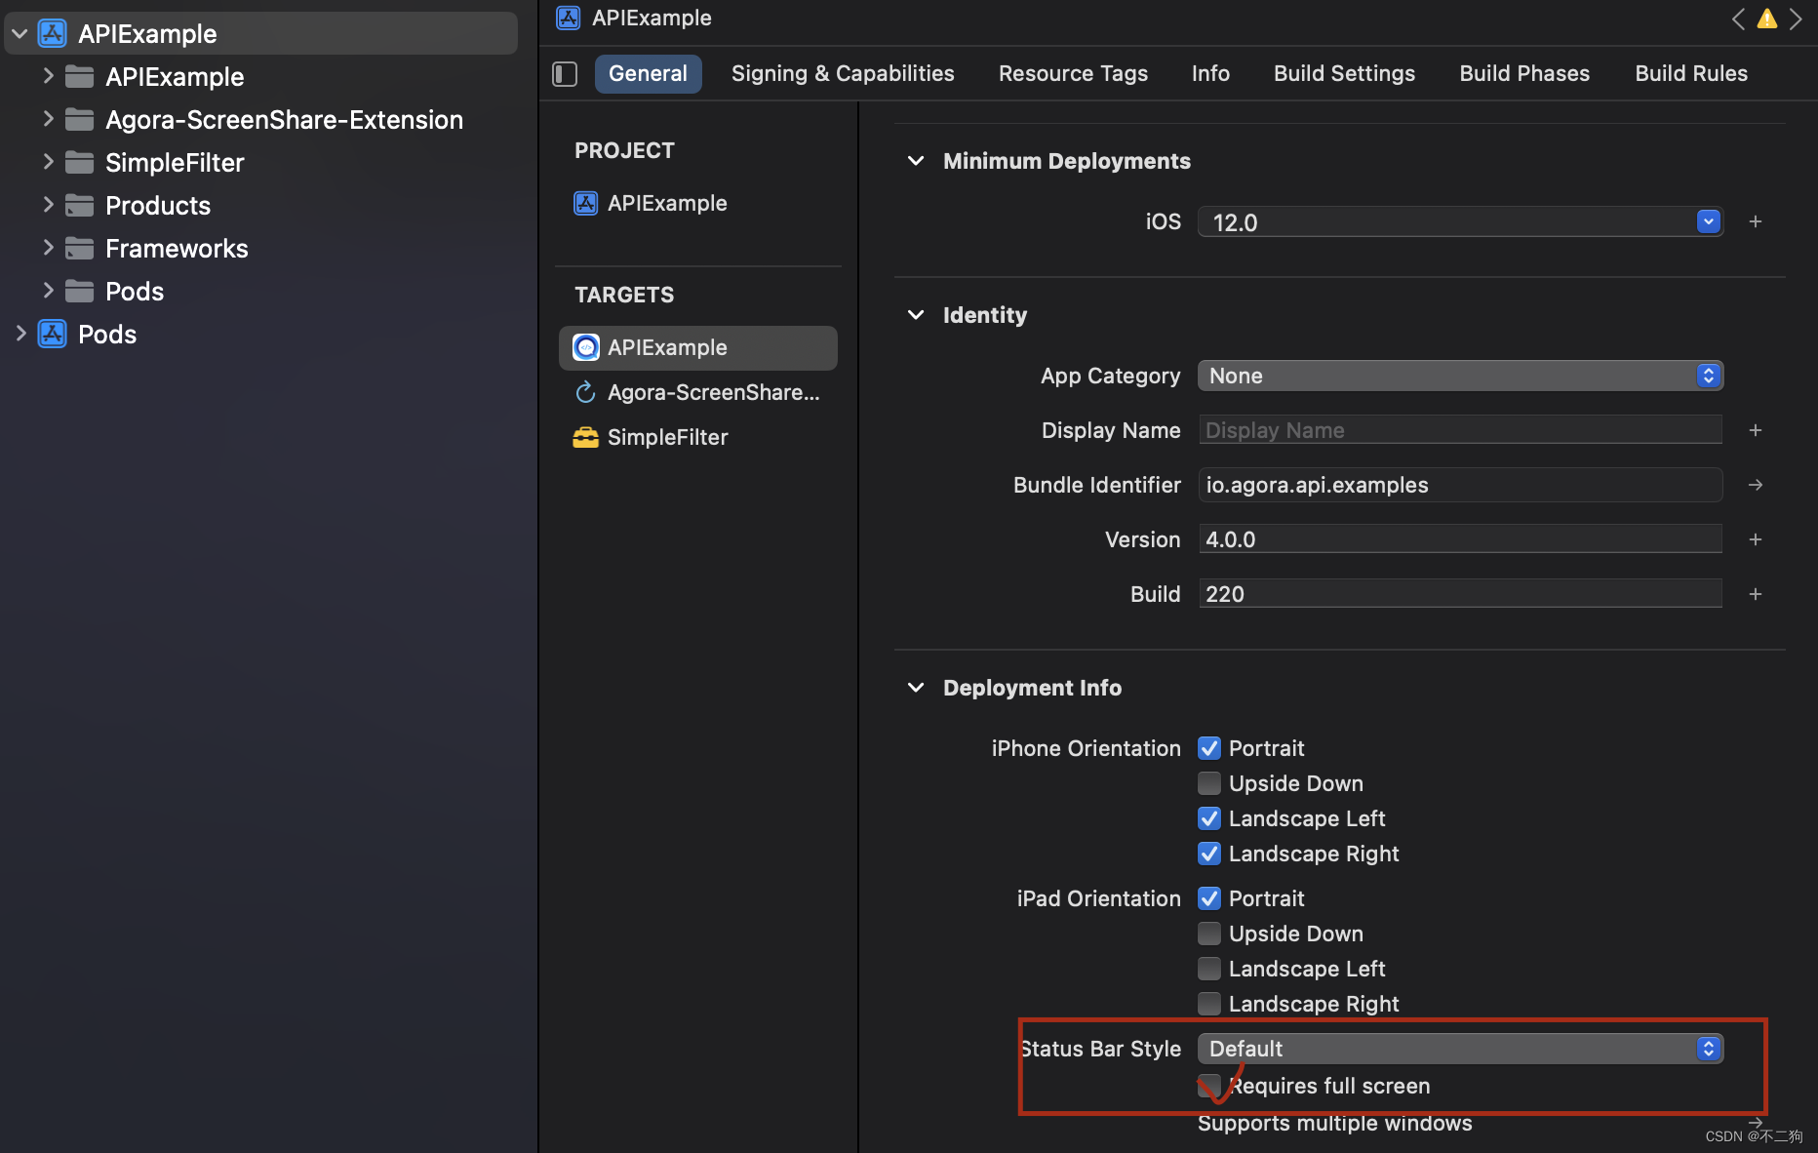Enable iPad Upside Down orientation

1209,934
